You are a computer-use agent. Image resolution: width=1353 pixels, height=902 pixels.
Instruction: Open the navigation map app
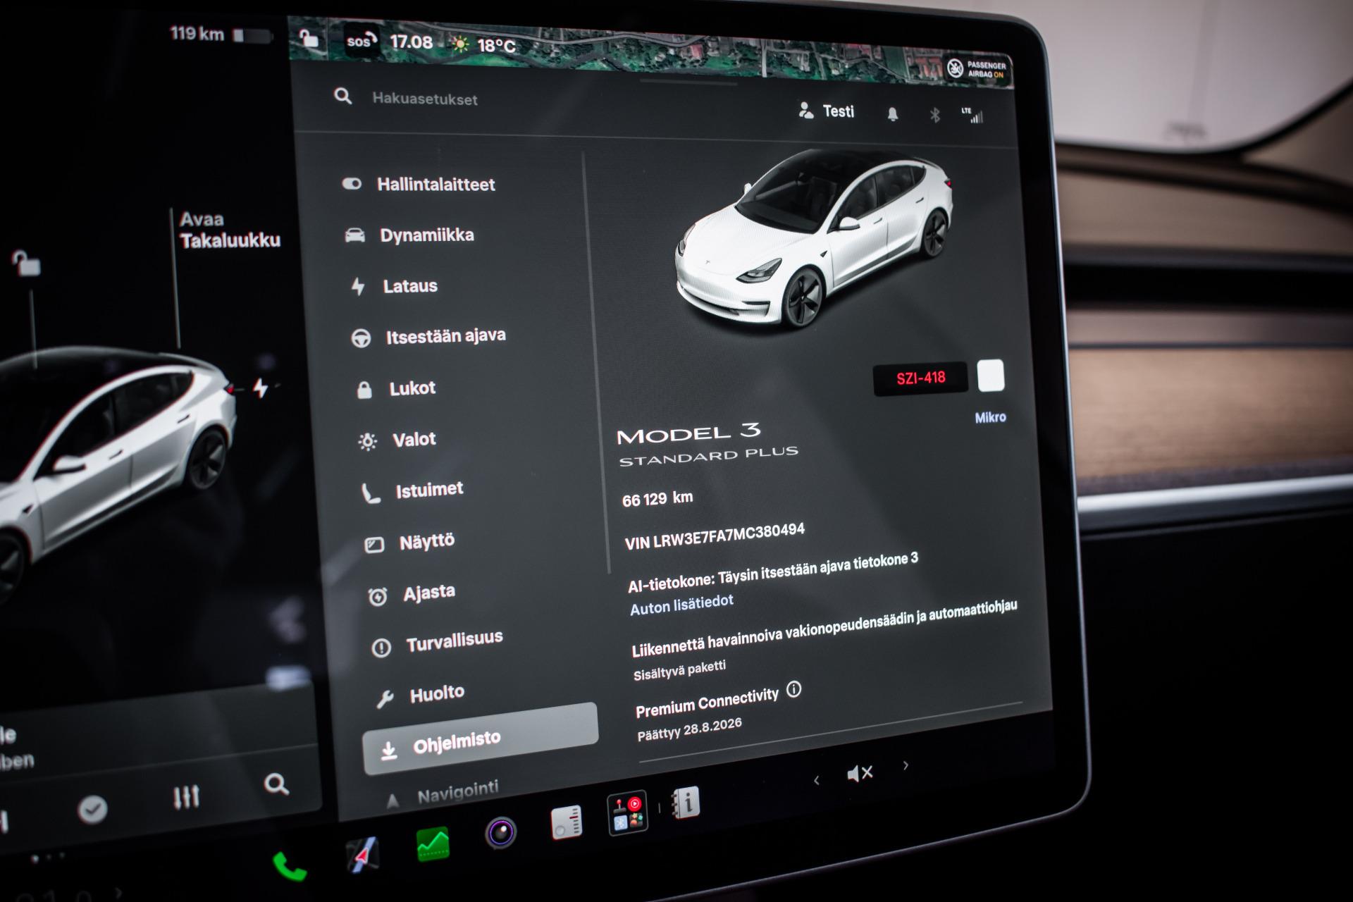[363, 854]
